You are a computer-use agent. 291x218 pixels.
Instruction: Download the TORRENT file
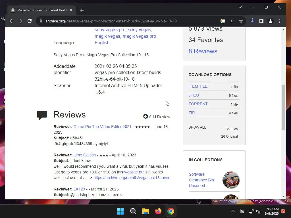(198, 104)
